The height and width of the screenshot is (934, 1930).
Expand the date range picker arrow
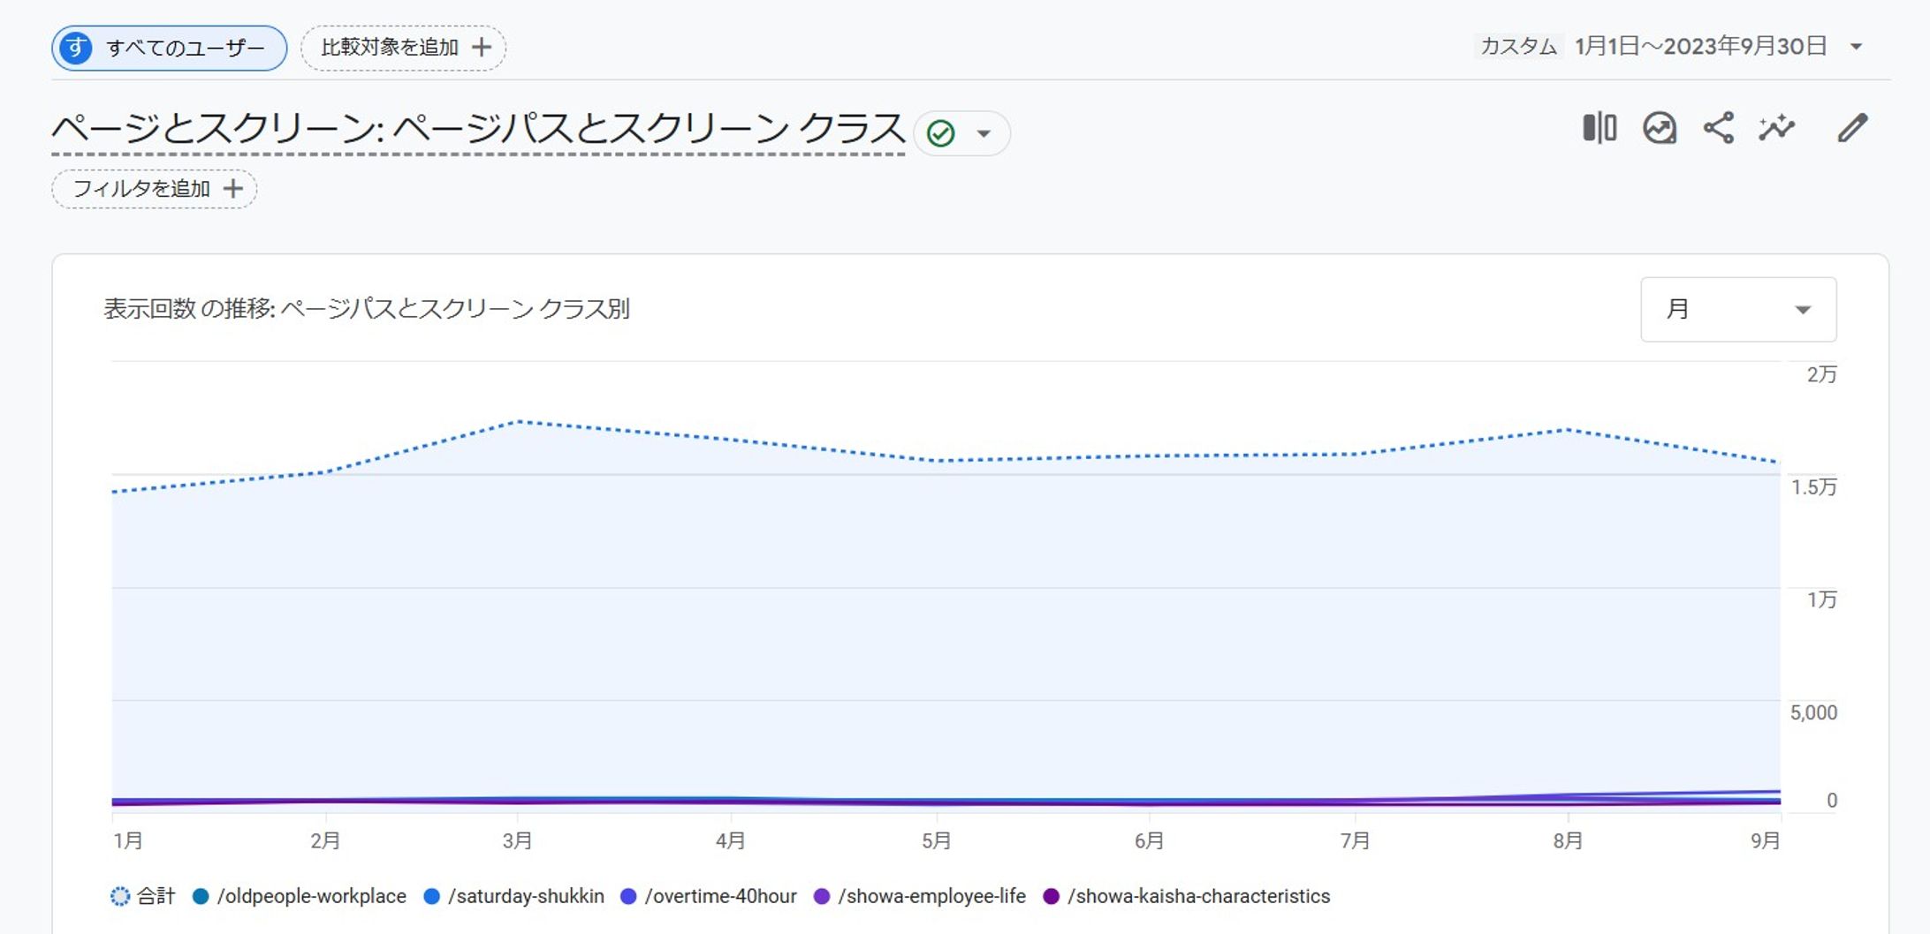(x=1856, y=47)
